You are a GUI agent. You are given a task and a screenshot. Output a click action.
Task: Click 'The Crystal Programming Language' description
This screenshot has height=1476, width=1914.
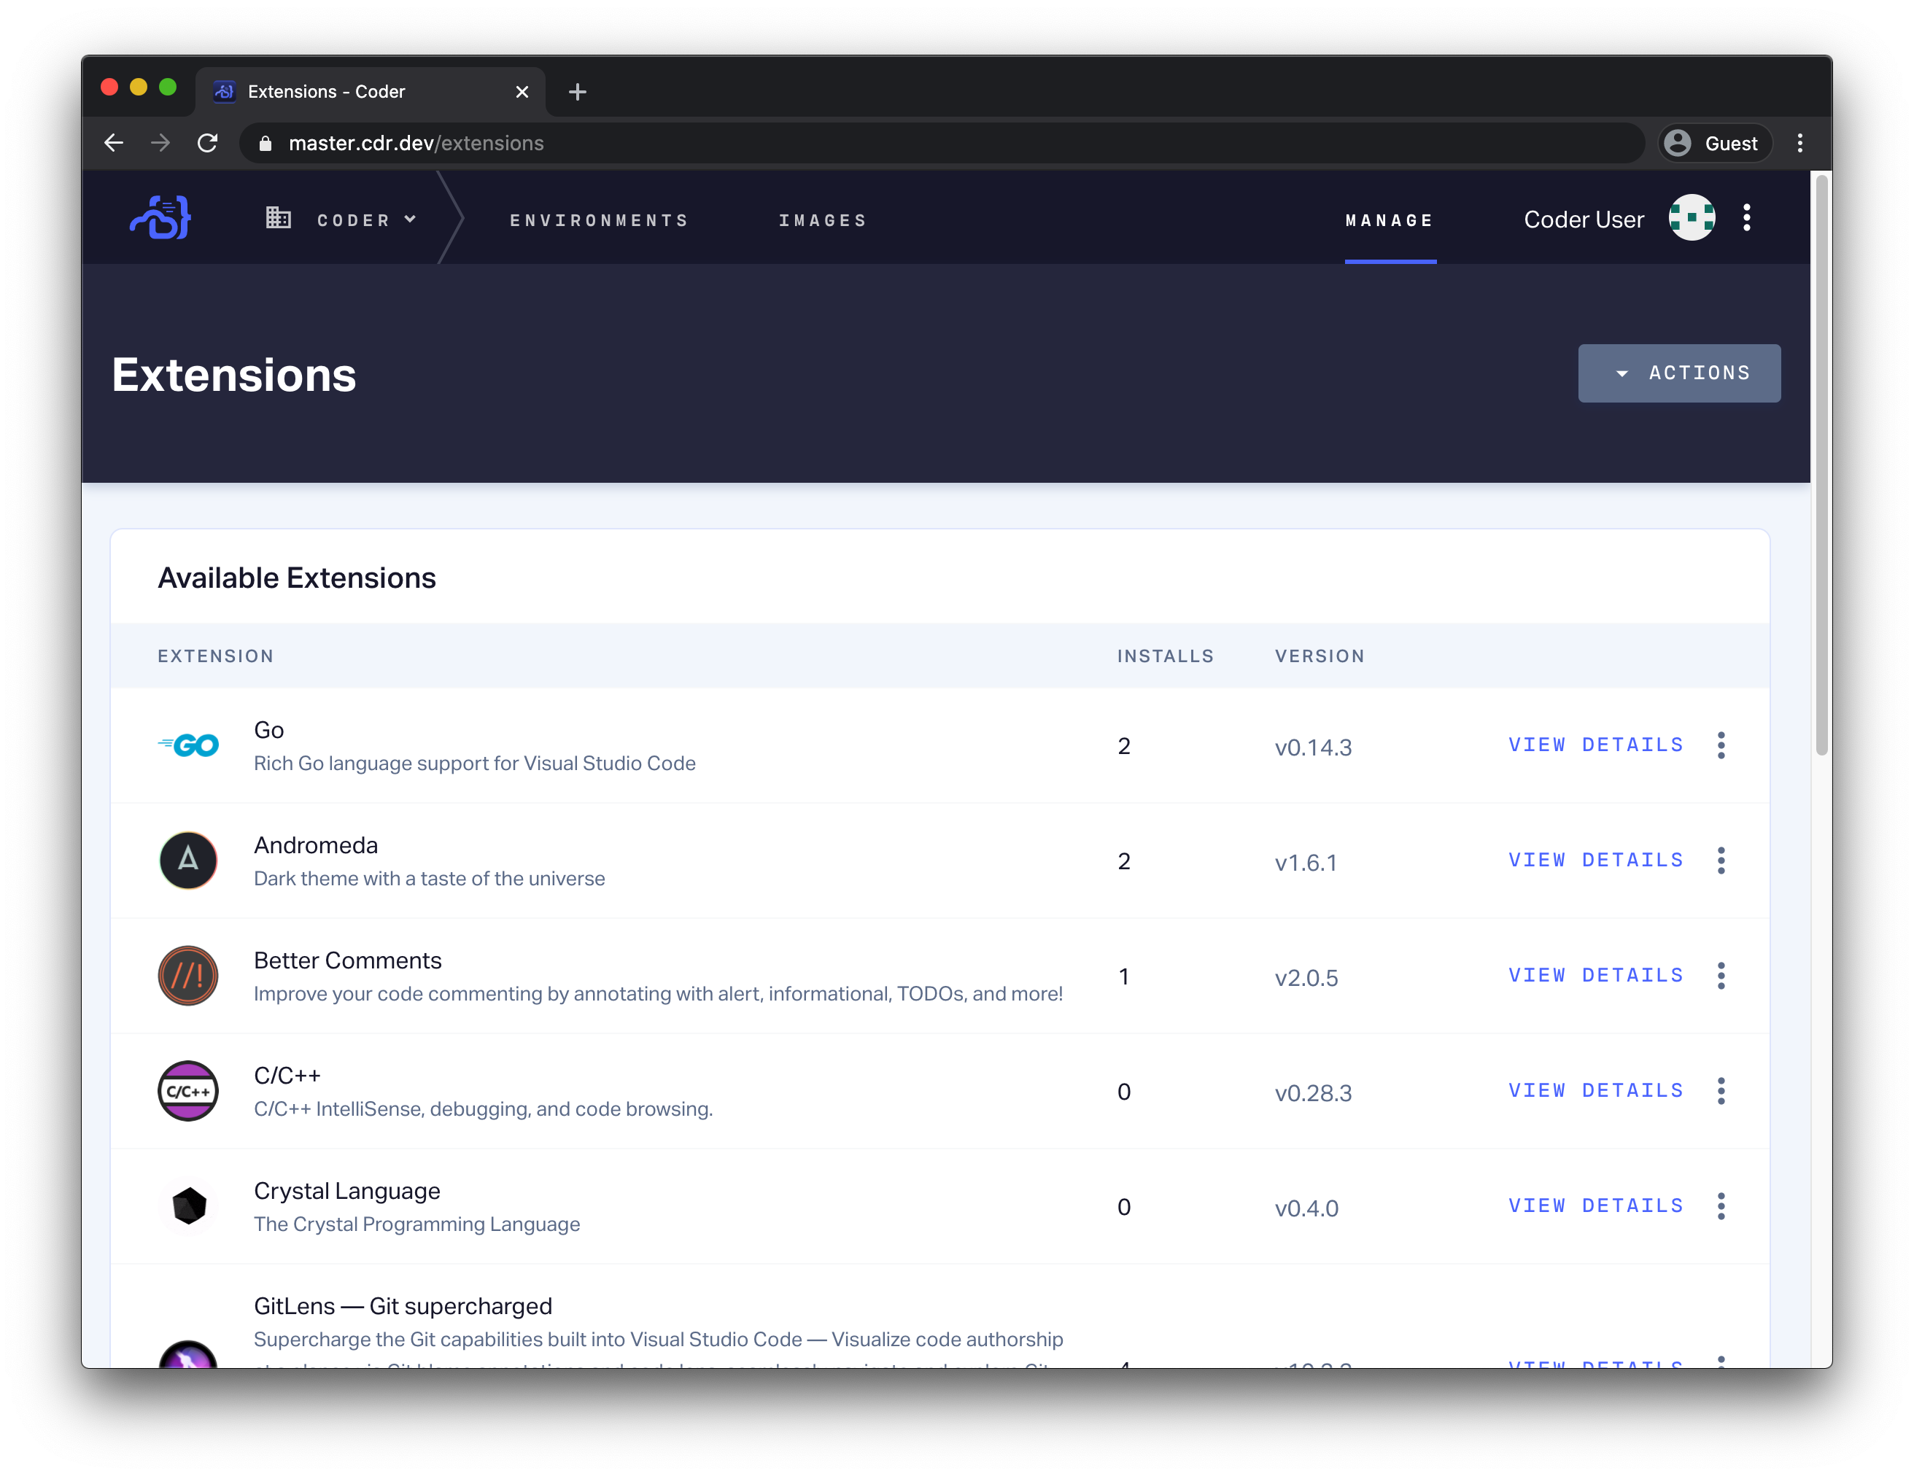click(x=417, y=1224)
